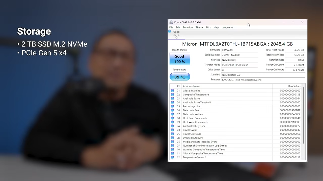Click status icon for Available Spare row
The image size is (323, 181).
click(x=172, y=99)
